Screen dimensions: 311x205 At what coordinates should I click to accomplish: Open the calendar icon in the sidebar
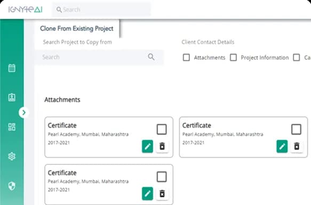coord(12,68)
